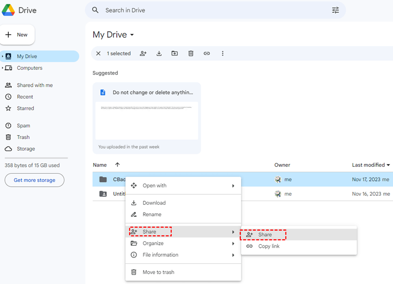393x284 pixels.
Task: Click Get more storage
Action: click(34, 180)
